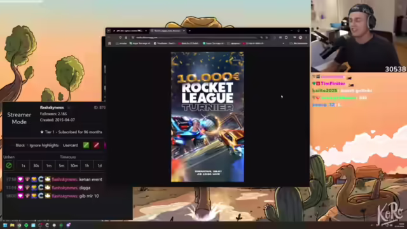
Task: Reload the browser page
Action: pos(120,38)
